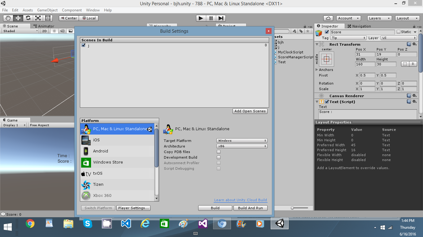The width and height of the screenshot is (423, 237).
Task: Launch Skype from the taskbar
Action: [x=88, y=223]
